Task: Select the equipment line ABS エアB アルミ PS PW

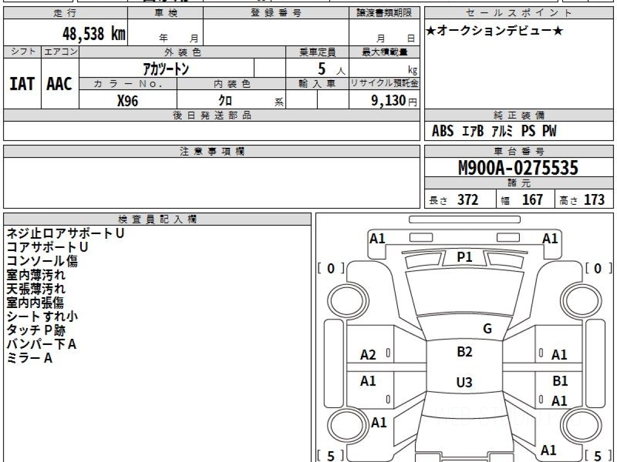Action: point(494,131)
